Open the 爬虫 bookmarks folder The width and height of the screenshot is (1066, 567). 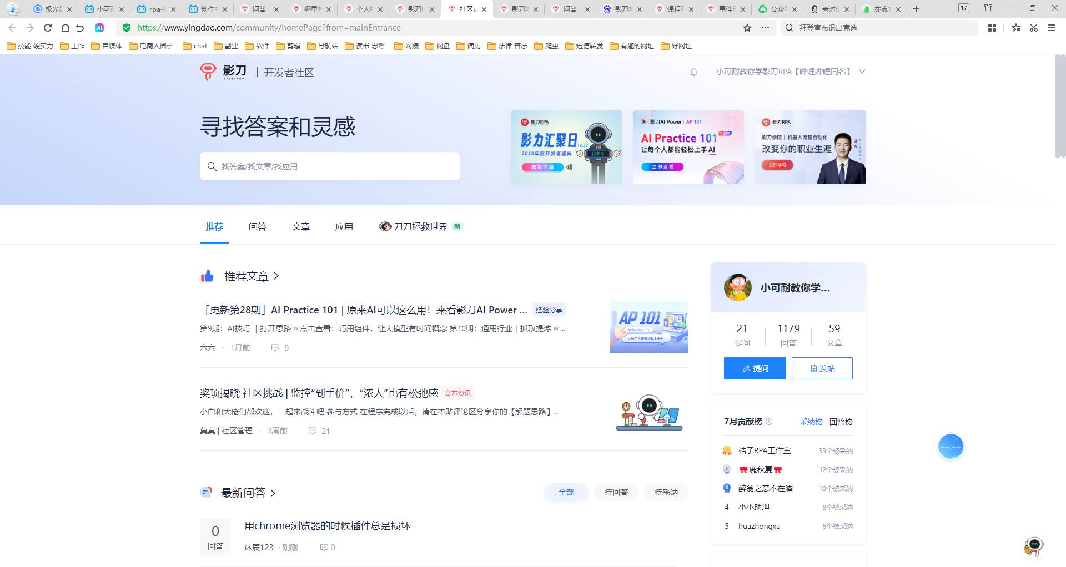[546, 46]
